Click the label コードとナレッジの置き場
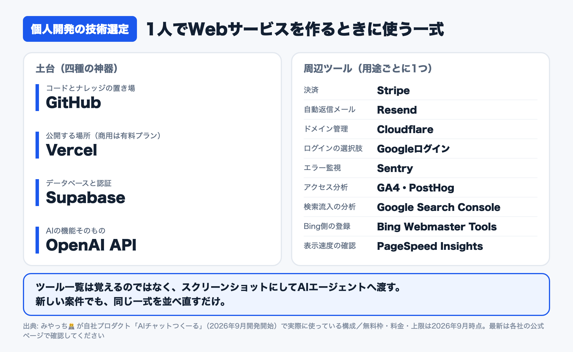The width and height of the screenshot is (573, 352). click(x=91, y=88)
